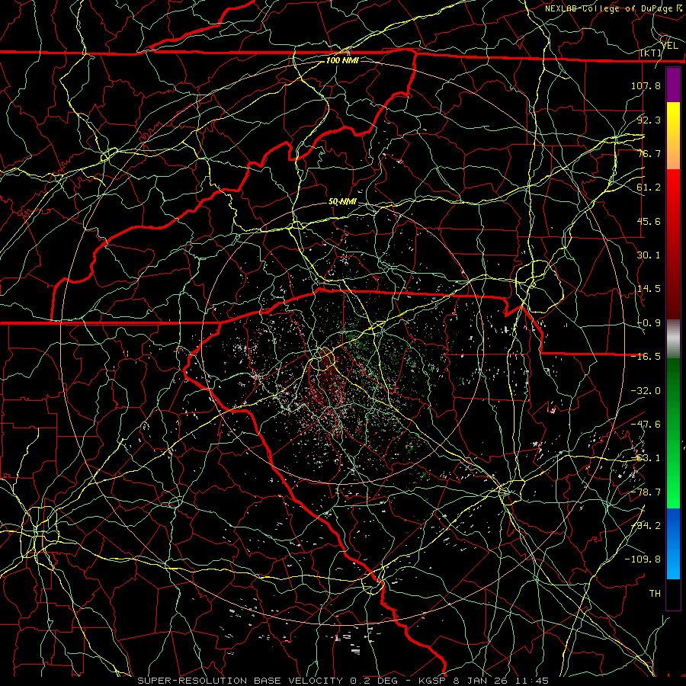Click the blue segment of velocity color bar
The image size is (686, 686).
pyautogui.click(x=673, y=543)
